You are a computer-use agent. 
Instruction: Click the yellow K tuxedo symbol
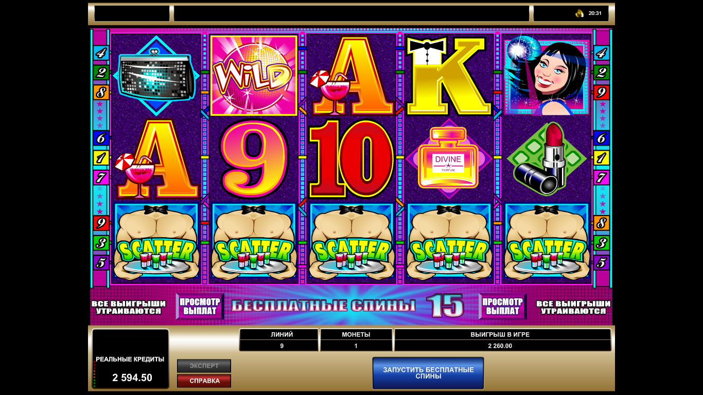(x=448, y=76)
